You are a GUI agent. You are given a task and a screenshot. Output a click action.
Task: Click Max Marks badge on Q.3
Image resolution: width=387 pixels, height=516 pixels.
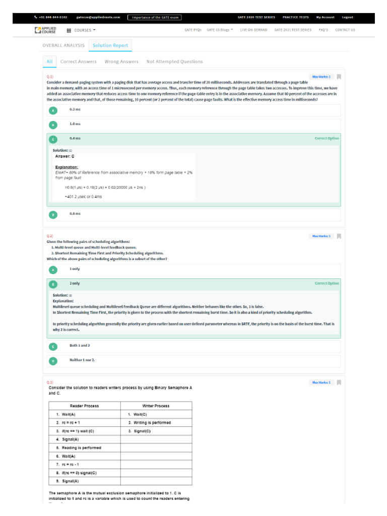click(x=321, y=382)
